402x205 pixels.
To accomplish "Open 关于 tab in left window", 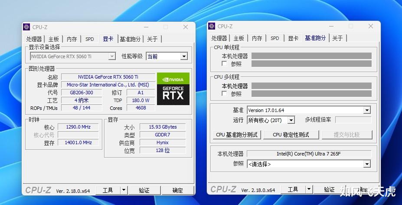I will coord(152,39).
